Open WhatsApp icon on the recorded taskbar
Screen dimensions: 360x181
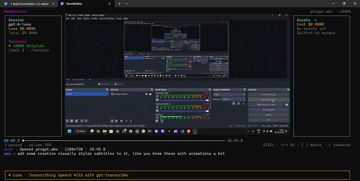tap(124, 131)
